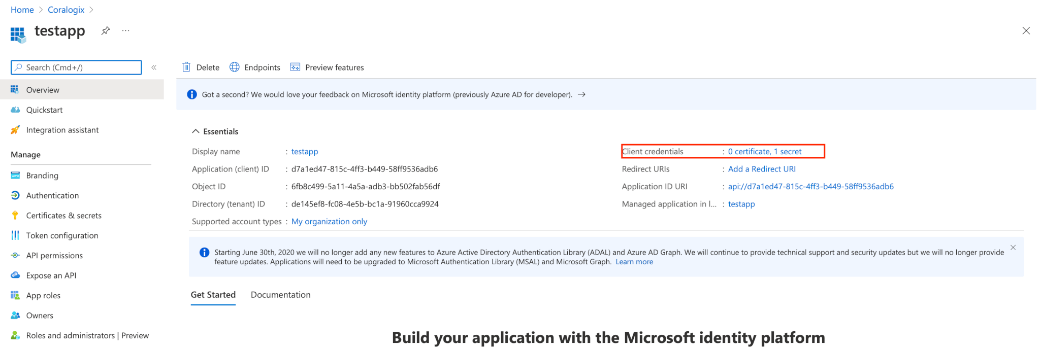The width and height of the screenshot is (1040, 348).
Task: Click the Add a Redirect URI link
Action: tap(762, 169)
